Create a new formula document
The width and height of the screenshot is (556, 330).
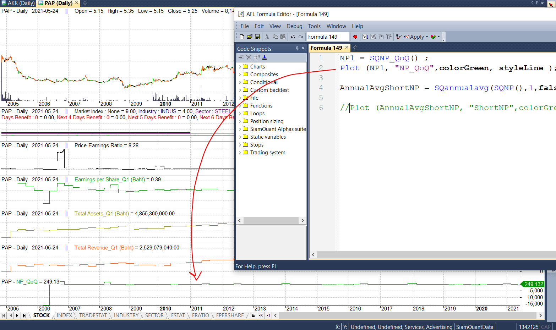click(x=242, y=37)
